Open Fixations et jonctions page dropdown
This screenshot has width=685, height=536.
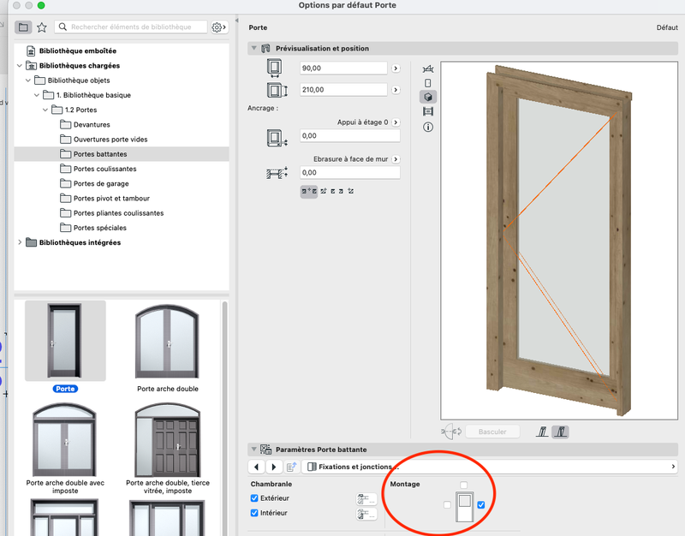pyautogui.click(x=490, y=467)
